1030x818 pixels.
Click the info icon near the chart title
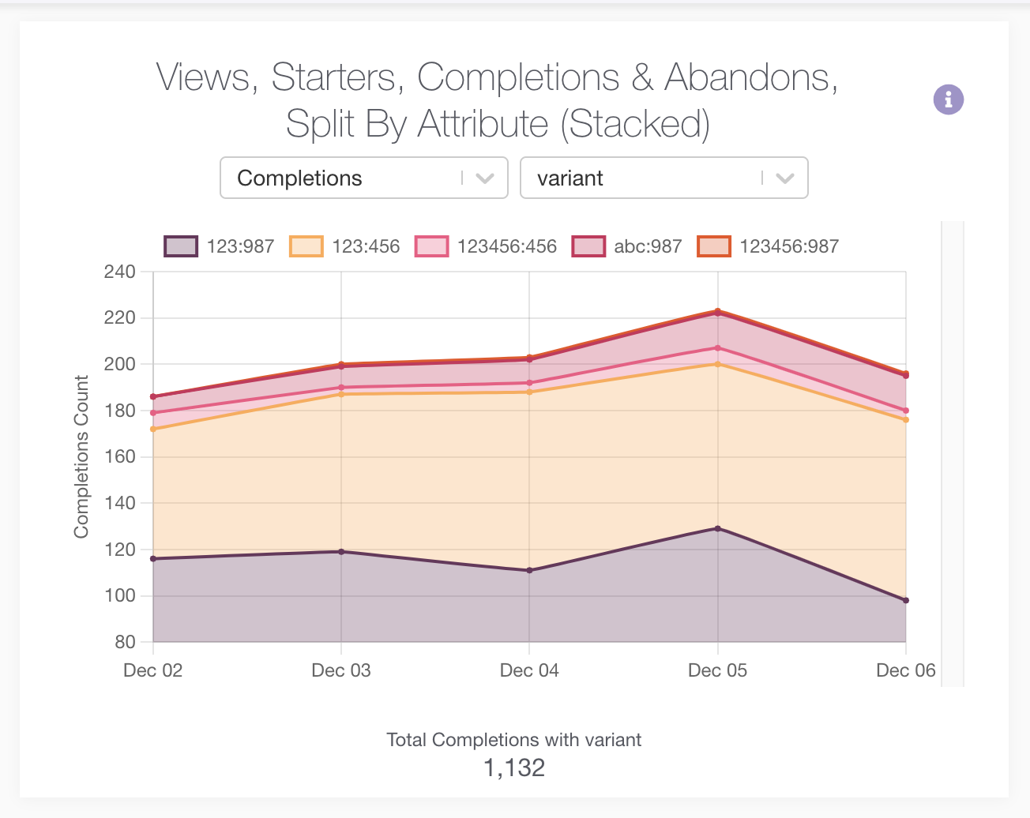(x=948, y=99)
